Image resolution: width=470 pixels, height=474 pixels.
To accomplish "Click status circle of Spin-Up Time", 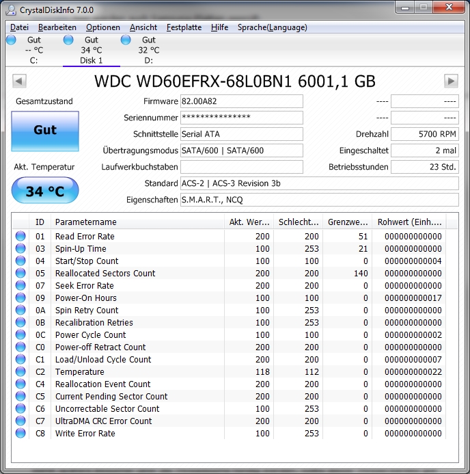I will [x=20, y=248].
